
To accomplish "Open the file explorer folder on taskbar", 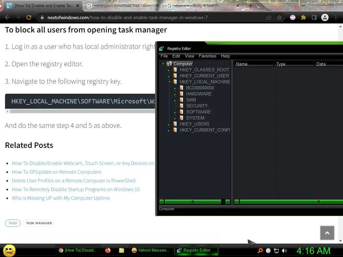I will tap(122, 250).
